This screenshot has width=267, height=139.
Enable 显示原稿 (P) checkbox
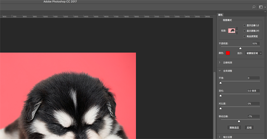[x=245, y=31]
